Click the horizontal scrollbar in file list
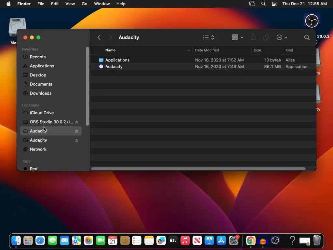Image resolution: width=333 pixels, height=250 pixels. (198, 169)
